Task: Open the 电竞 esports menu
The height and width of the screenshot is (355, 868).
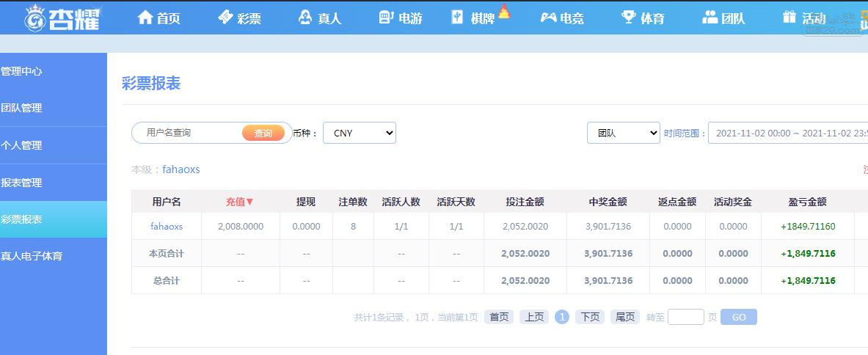Action: [562, 18]
